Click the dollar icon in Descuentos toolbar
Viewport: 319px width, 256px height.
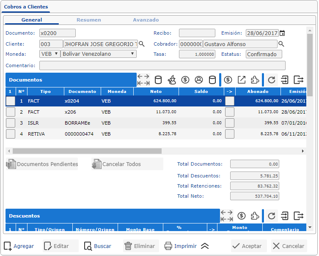242,216
